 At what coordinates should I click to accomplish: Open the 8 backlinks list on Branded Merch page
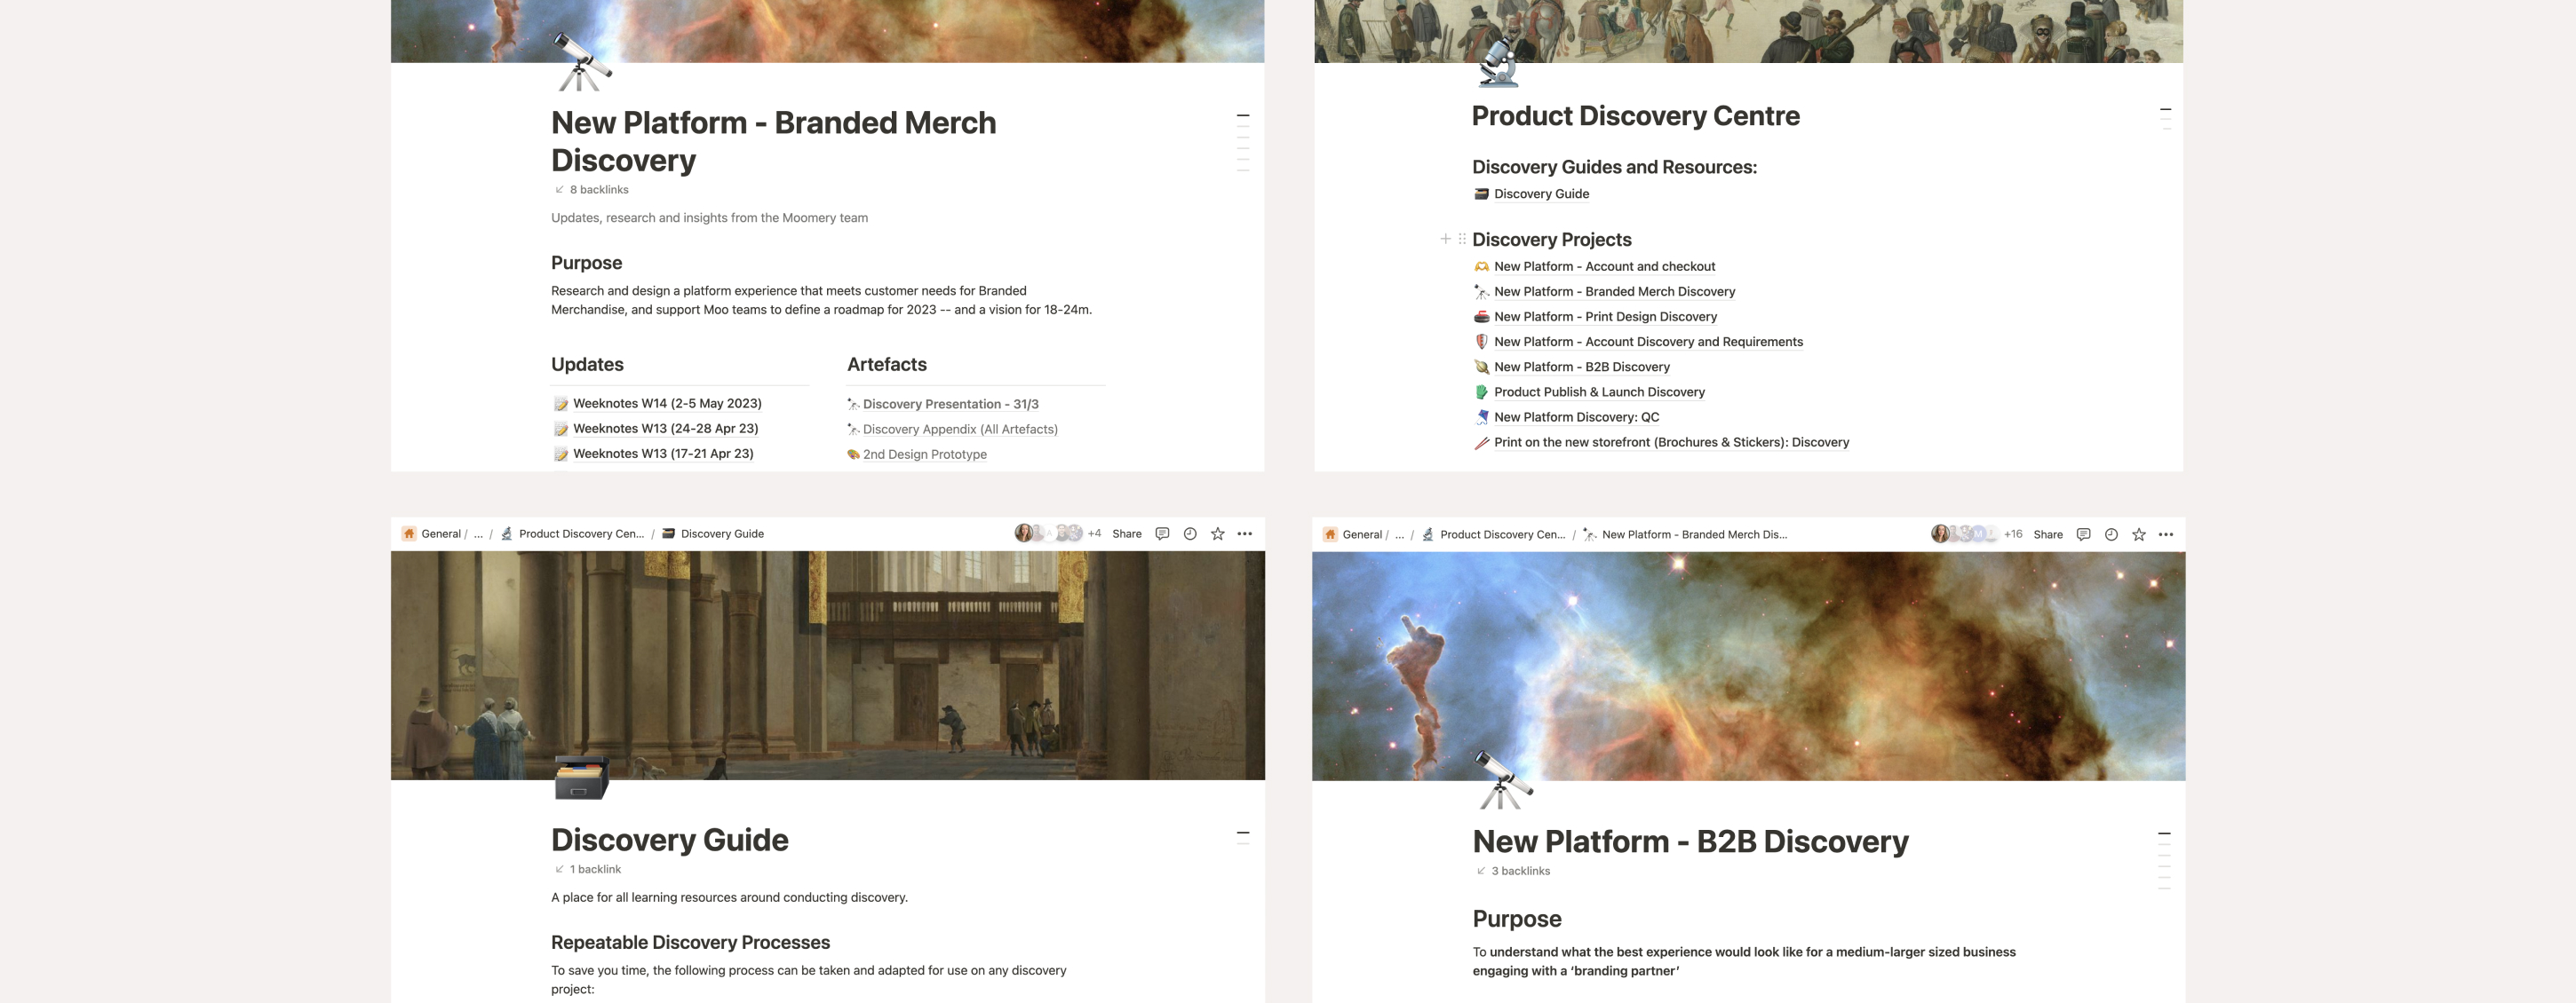pos(592,190)
